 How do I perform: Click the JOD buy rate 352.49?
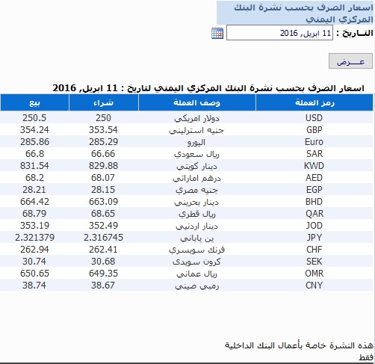[103, 226]
